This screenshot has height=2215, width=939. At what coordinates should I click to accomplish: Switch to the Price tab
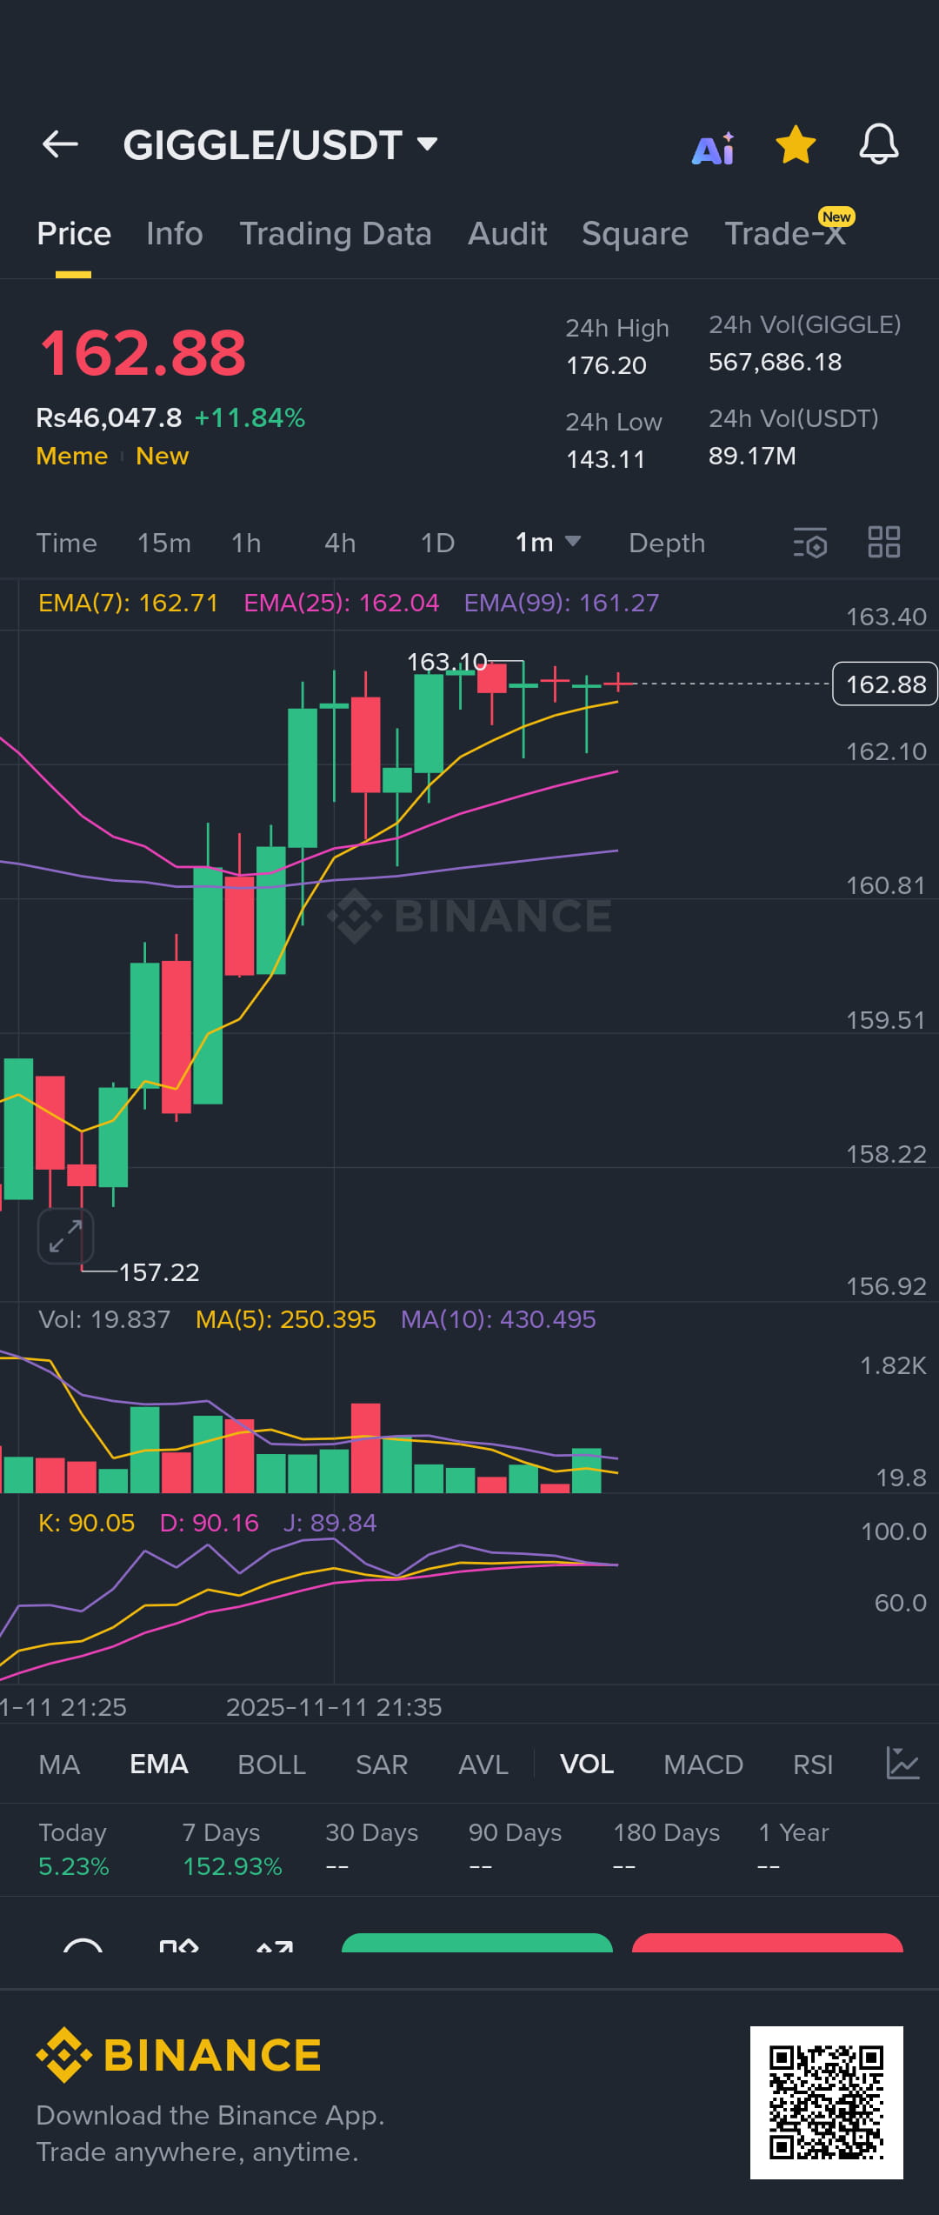pyautogui.click(x=74, y=234)
